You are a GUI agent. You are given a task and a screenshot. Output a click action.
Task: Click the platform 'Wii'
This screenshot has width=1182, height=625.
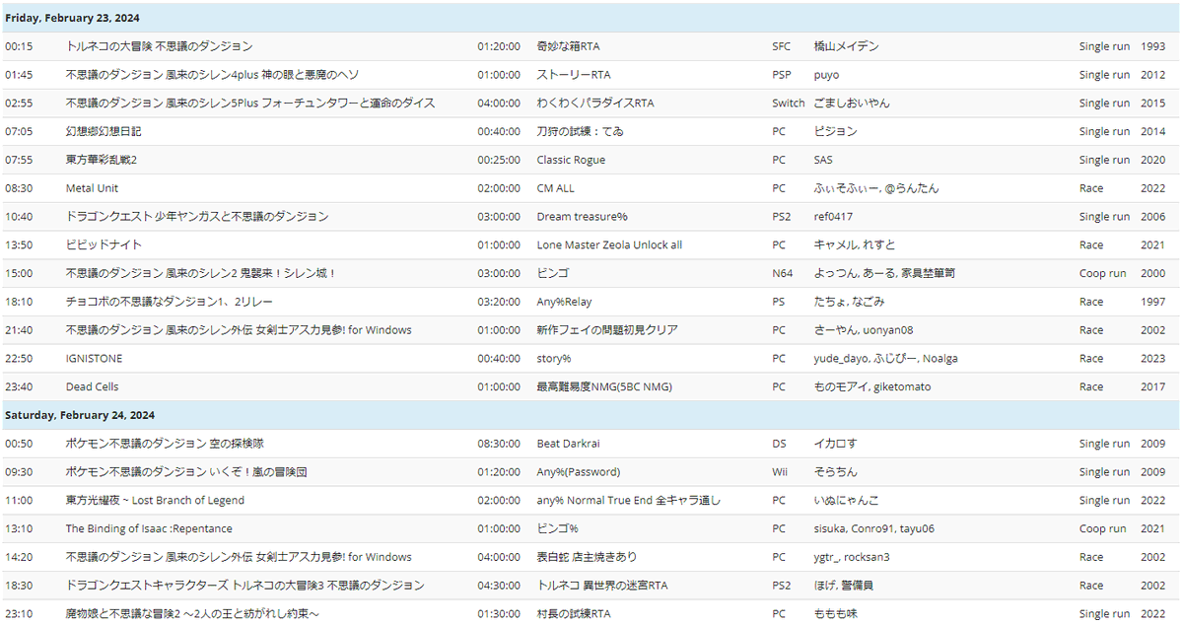[x=780, y=472]
